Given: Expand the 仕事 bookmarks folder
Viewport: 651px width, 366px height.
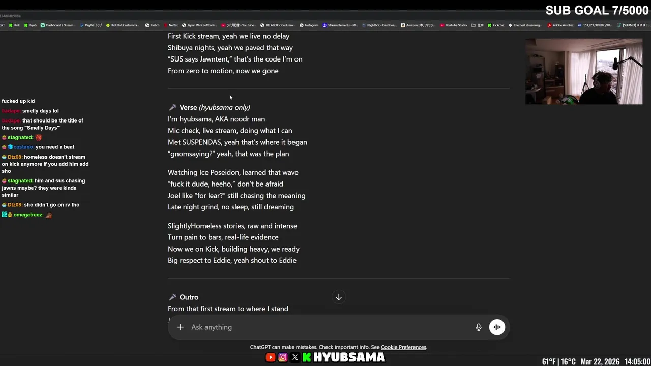Looking at the screenshot, I should click(x=478, y=25).
